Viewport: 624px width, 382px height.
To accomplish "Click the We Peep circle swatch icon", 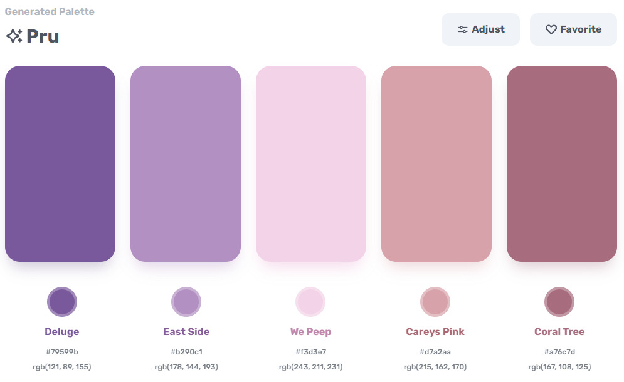I will (x=311, y=301).
